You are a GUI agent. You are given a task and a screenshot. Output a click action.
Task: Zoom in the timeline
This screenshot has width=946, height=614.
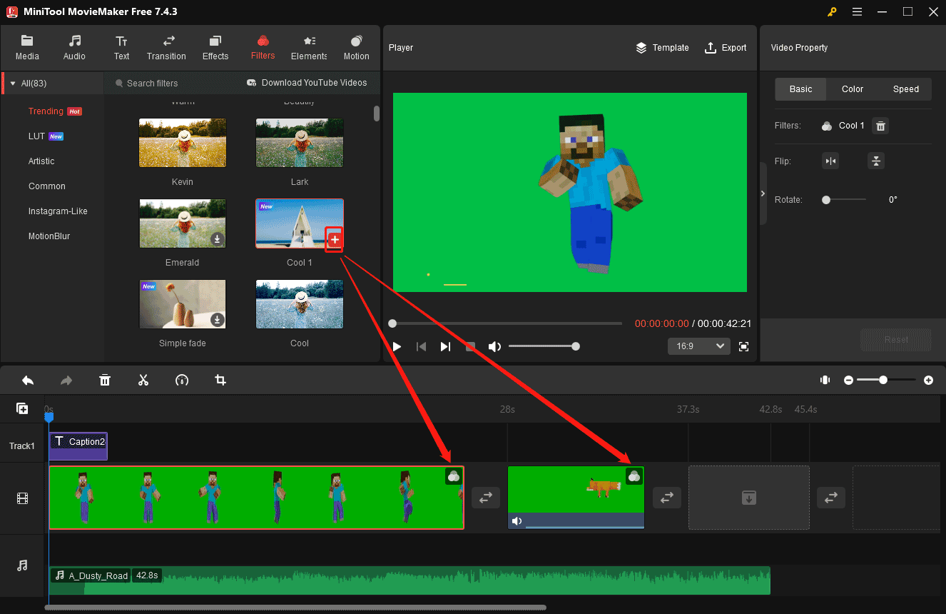pos(928,381)
